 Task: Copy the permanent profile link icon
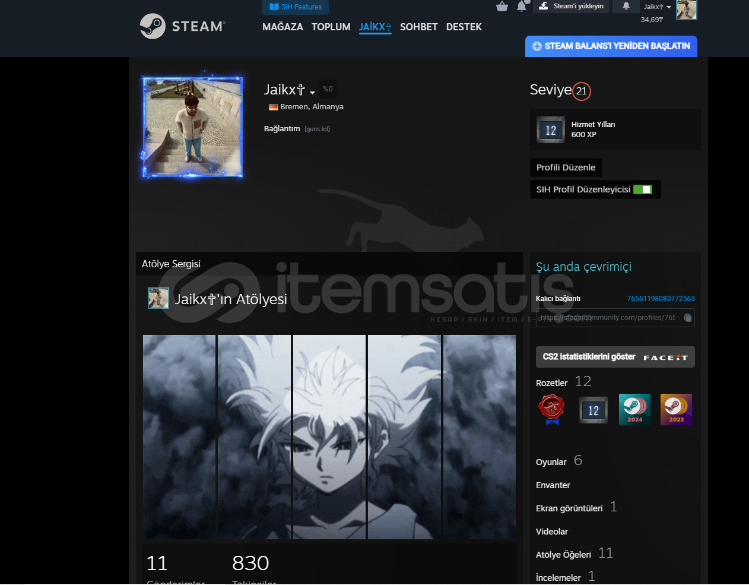(x=687, y=318)
